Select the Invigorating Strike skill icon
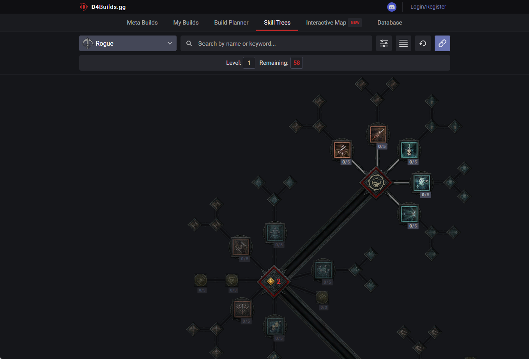This screenshot has width=529, height=359. tap(342, 150)
